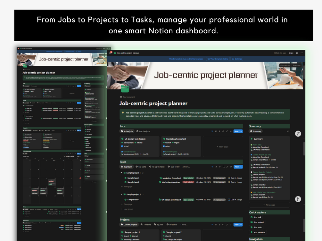This screenshot has width=322, height=241.
Task: Open view settings icon in Jobs toolbar
Action: [231, 131]
